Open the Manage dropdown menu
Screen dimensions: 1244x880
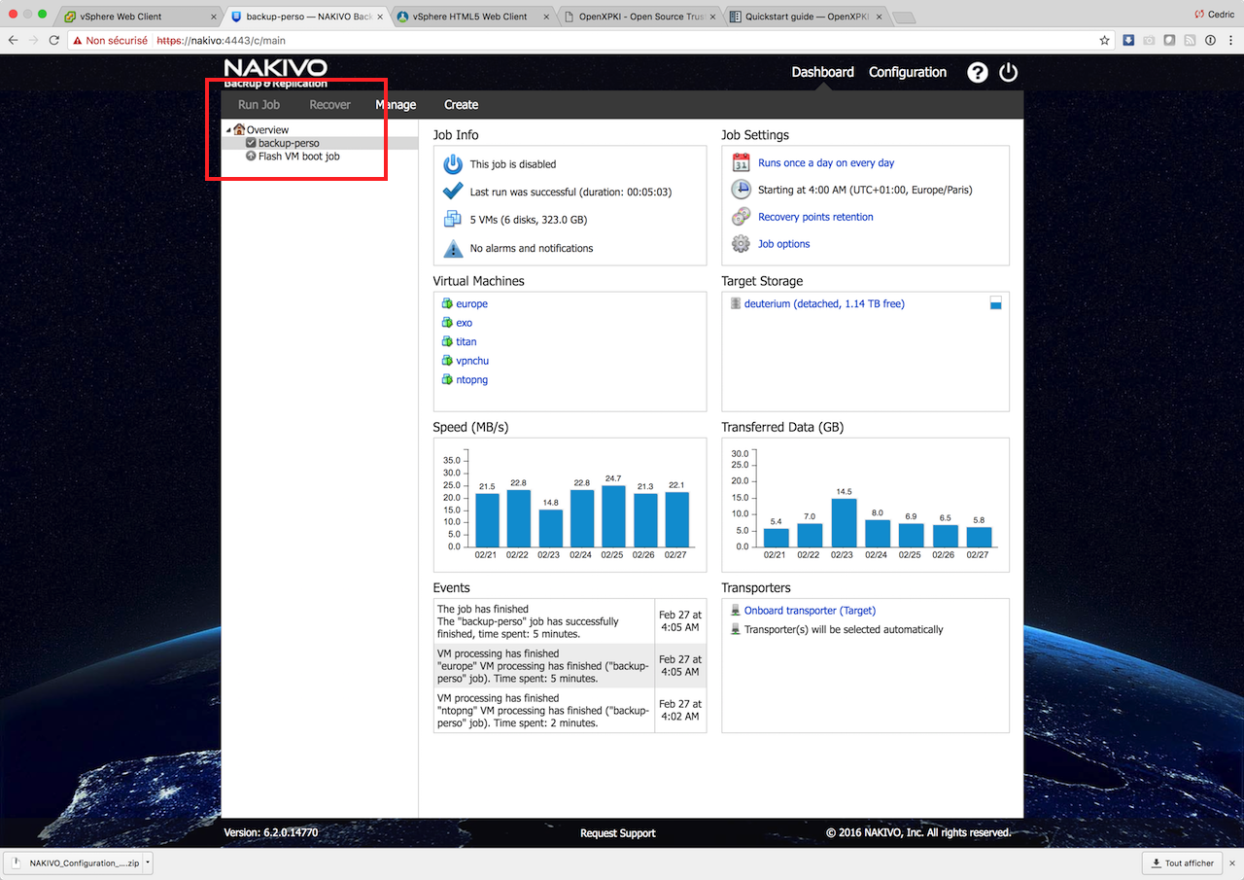coord(396,105)
